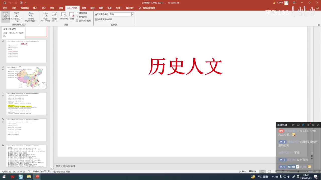Toggle 使用演示者视图 (Presenter View) checkbox
The width and height of the screenshot is (321, 180).
pyautogui.click(x=97, y=19)
